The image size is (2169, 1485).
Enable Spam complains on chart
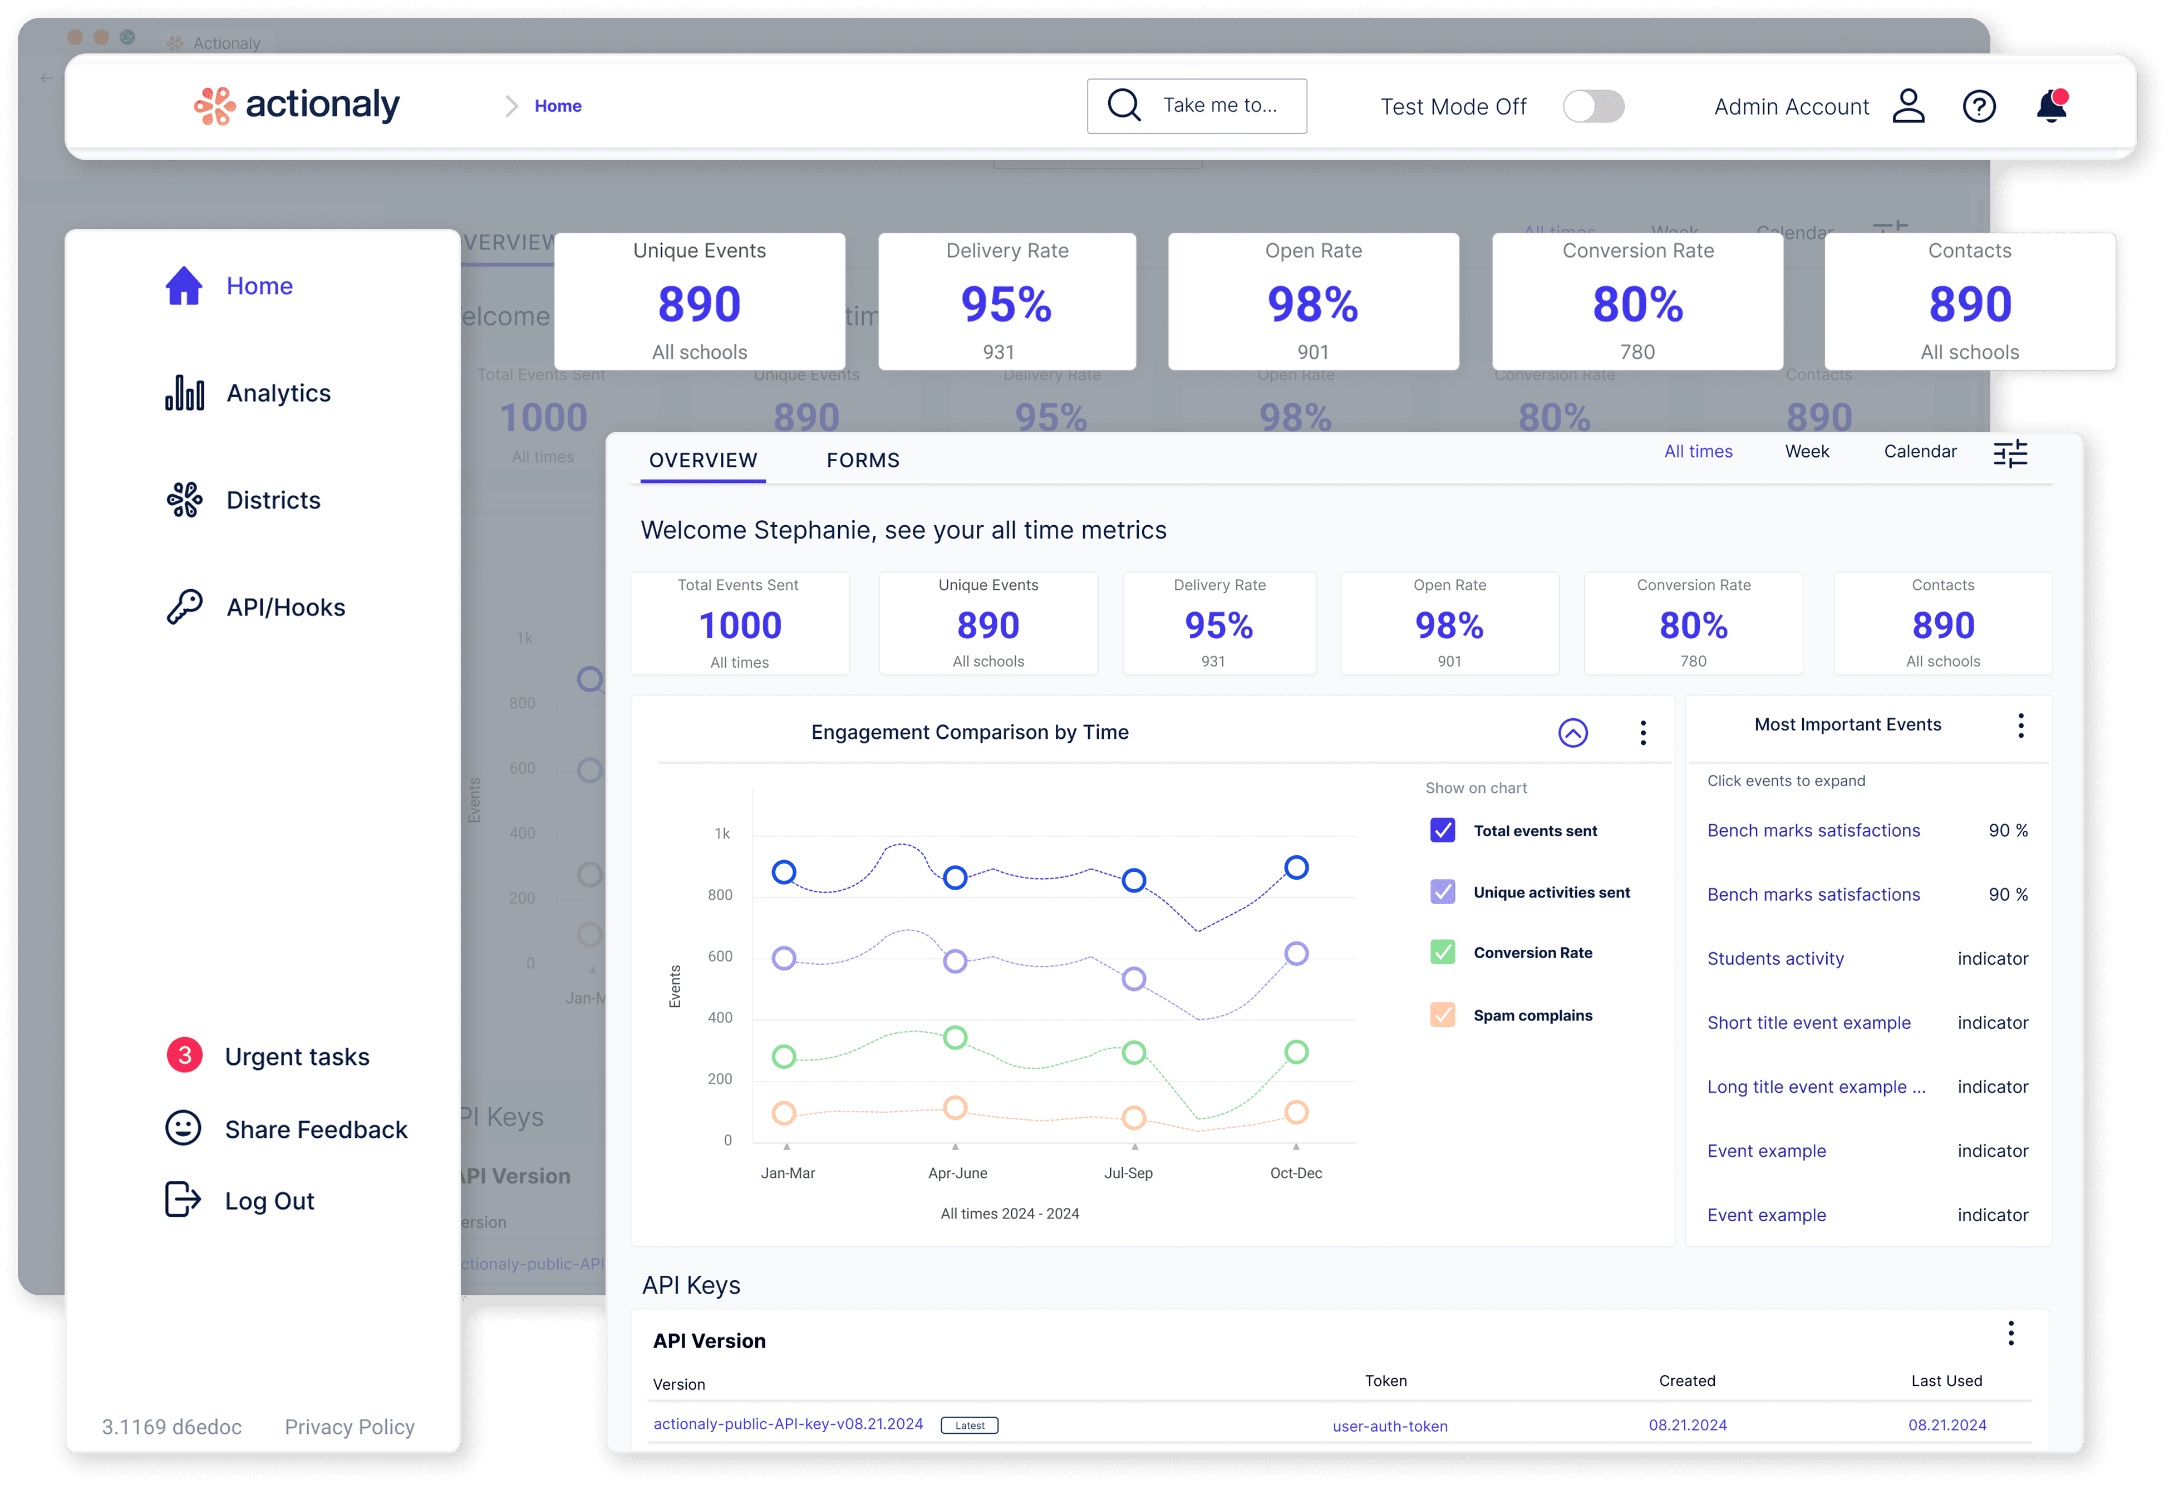tap(1442, 1015)
